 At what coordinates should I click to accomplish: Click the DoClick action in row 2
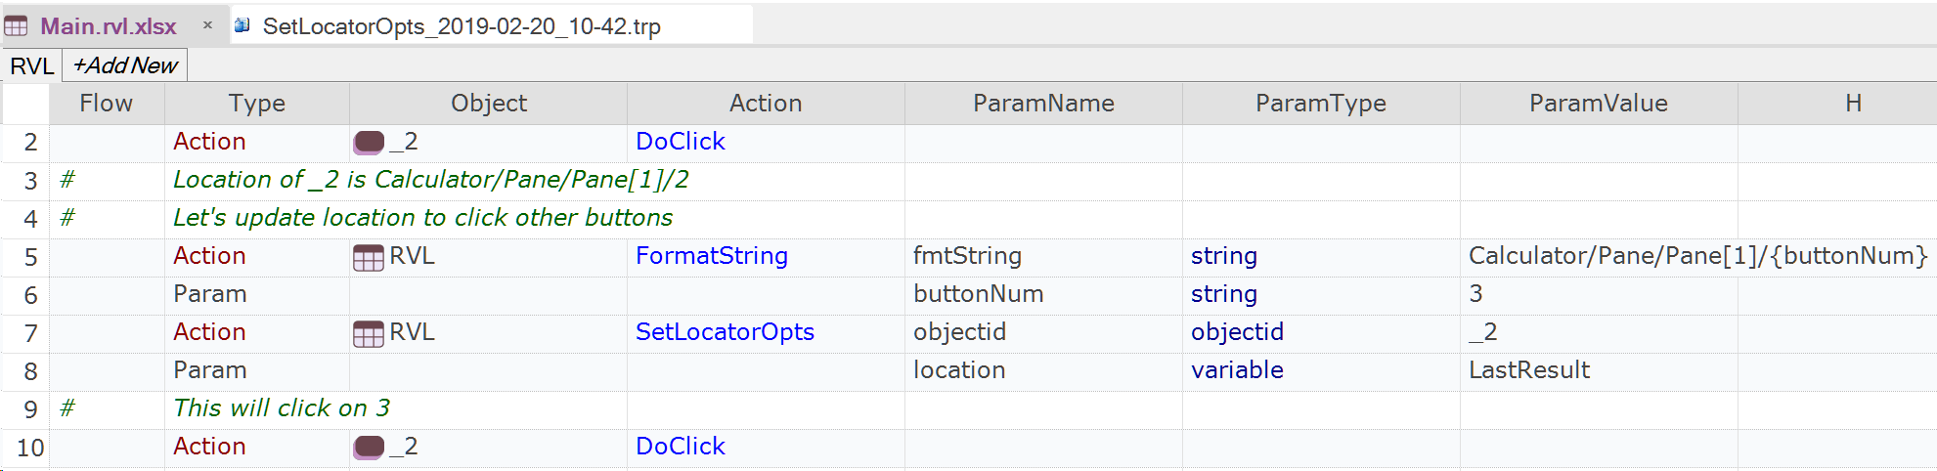click(680, 142)
